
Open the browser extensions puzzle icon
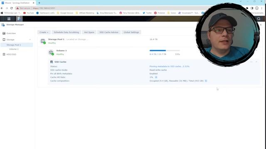pyautogui.click(x=247, y=8)
